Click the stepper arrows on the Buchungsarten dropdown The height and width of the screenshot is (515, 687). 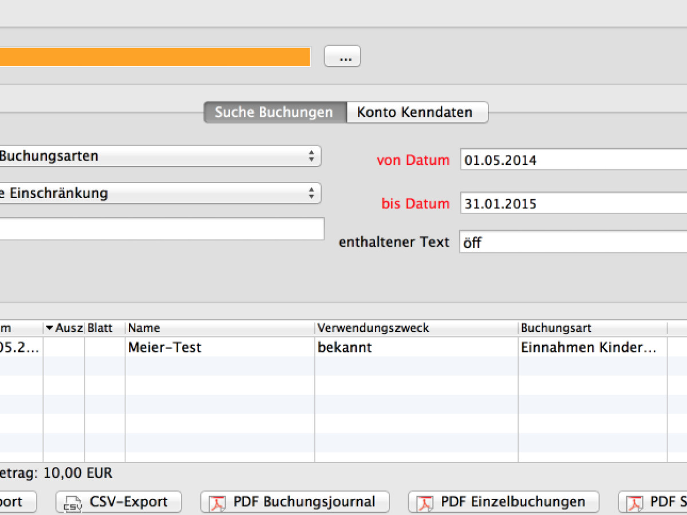(313, 156)
